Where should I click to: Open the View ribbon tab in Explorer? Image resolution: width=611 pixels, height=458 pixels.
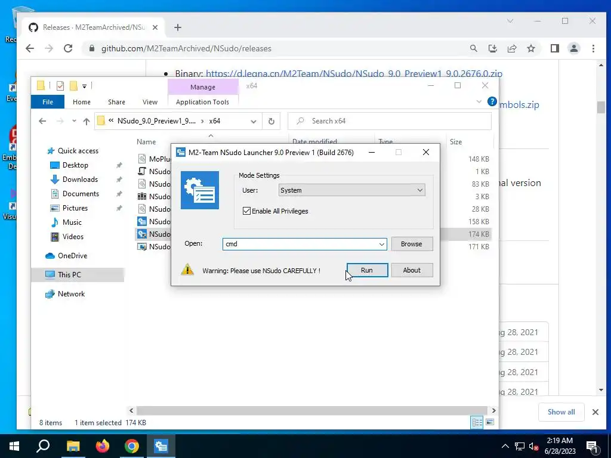tap(150, 102)
